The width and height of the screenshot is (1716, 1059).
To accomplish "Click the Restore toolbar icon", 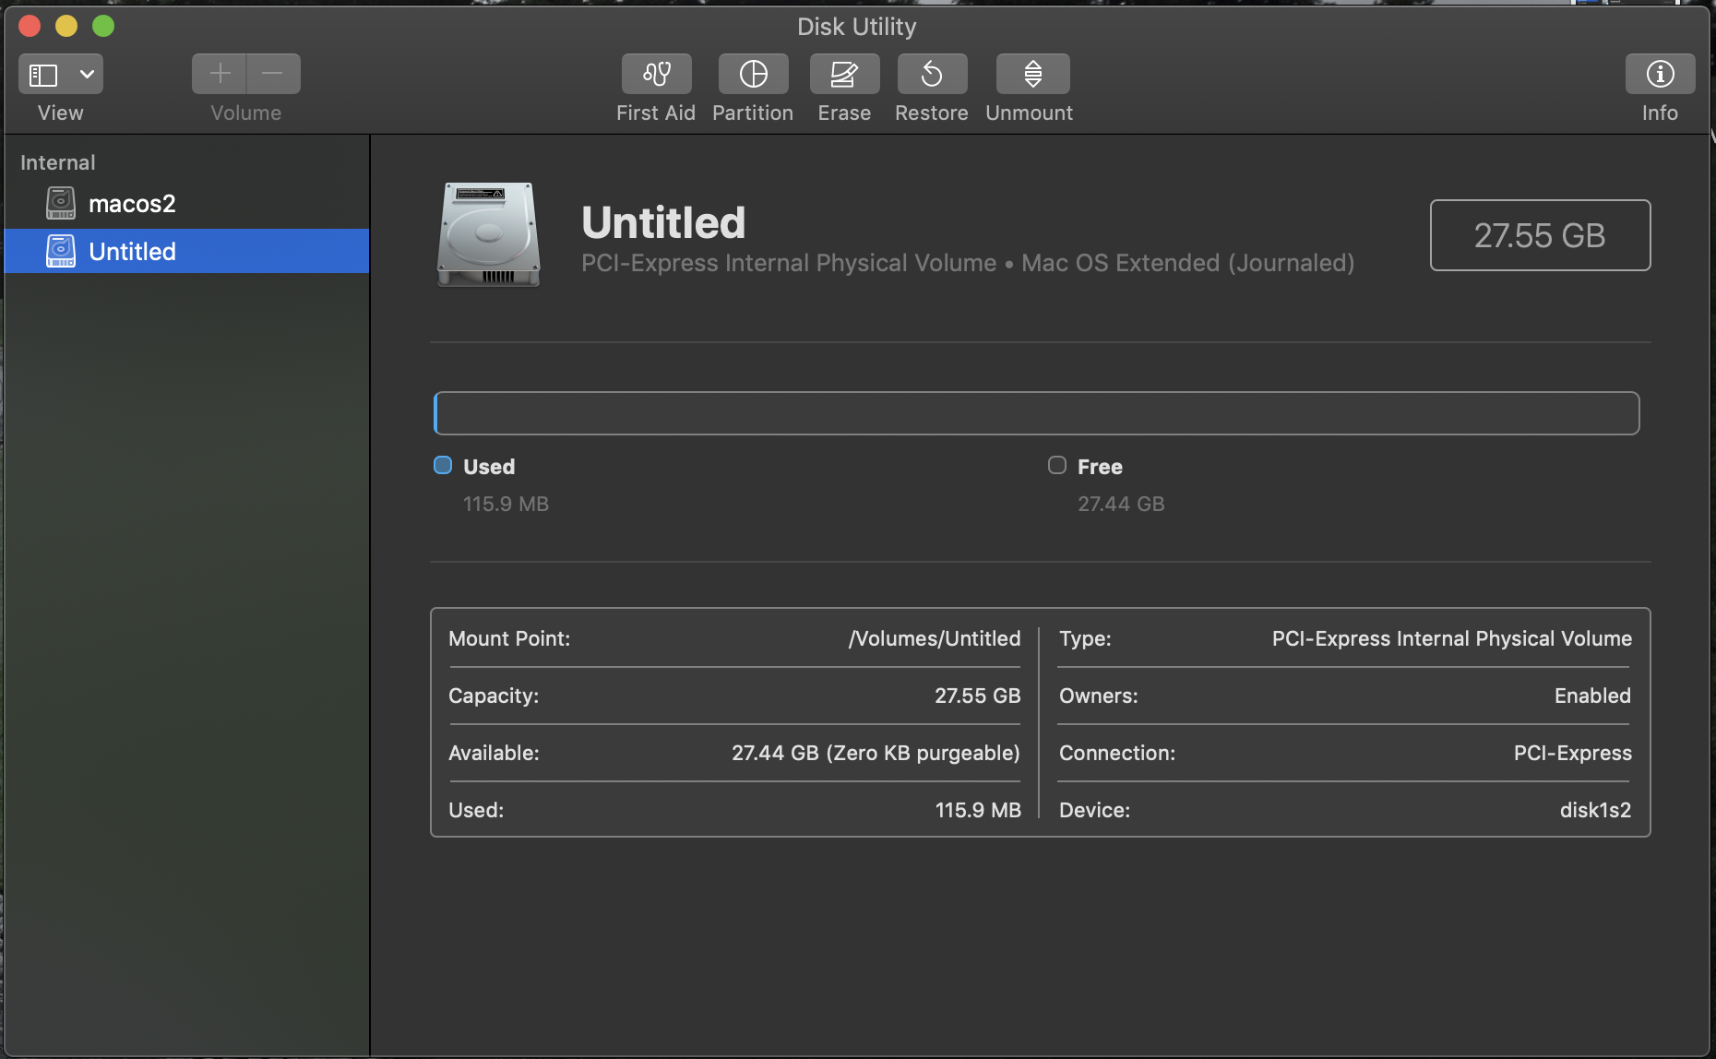I will click(x=932, y=74).
